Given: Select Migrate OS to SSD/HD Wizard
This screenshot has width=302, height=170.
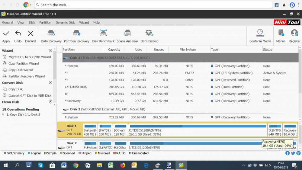Looking at the screenshot, I should point(29,57).
